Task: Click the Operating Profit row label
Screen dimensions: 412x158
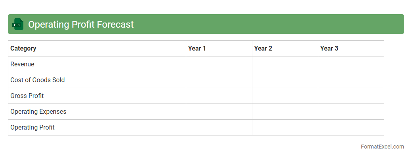Action: coord(32,128)
